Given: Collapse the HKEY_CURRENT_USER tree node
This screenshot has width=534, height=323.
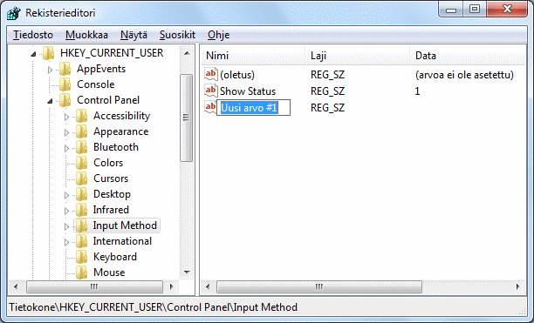Looking at the screenshot, I should 33,54.
